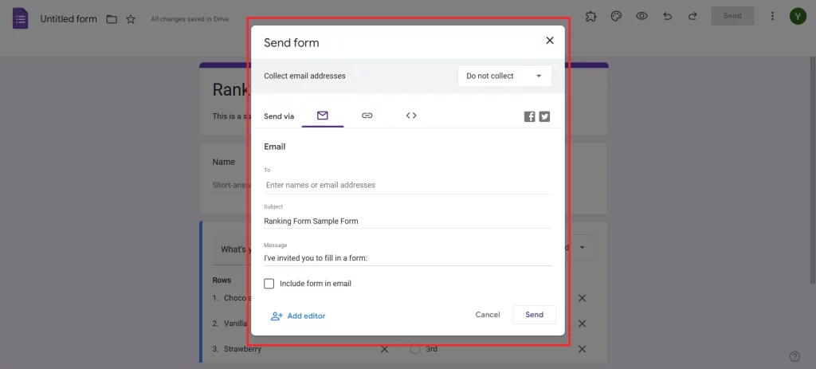The image size is (816, 369).
Task: Switch to the email send tab
Action: pos(322,116)
